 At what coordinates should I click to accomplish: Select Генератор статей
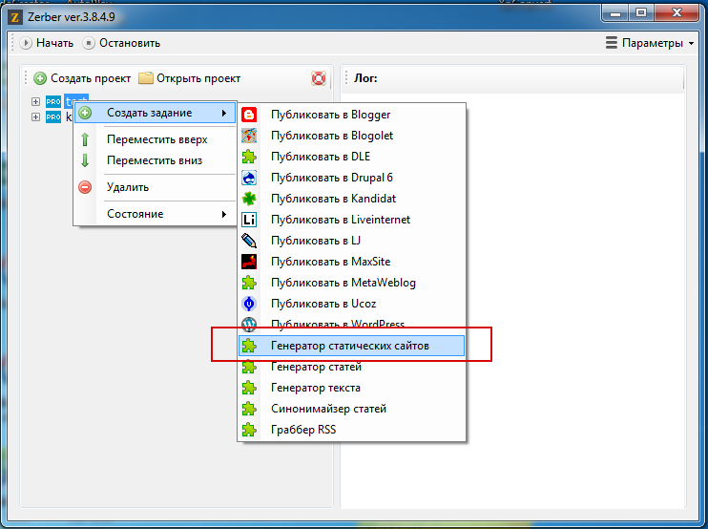point(352,367)
